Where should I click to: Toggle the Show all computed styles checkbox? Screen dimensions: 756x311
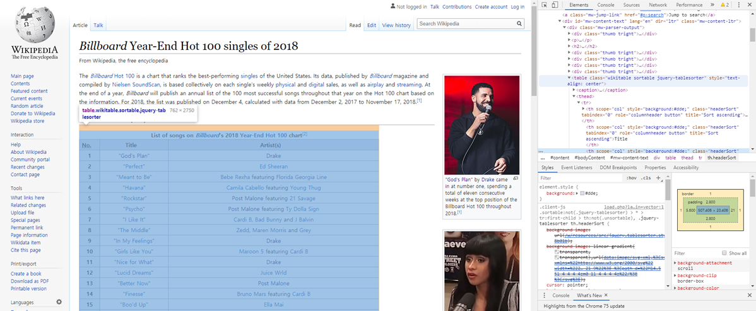[724, 253]
